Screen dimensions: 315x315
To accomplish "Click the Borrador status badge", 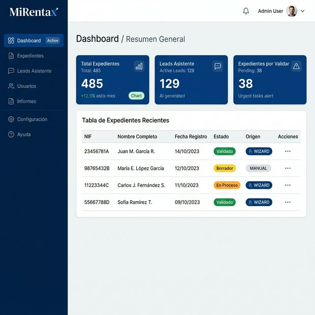I will point(224,168).
